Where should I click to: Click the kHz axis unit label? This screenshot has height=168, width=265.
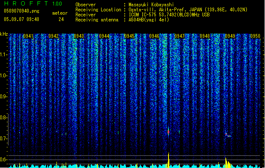4,34
